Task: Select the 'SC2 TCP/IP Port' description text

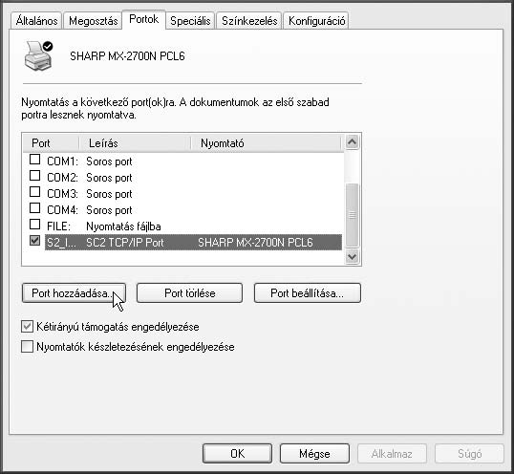Action: pos(124,243)
